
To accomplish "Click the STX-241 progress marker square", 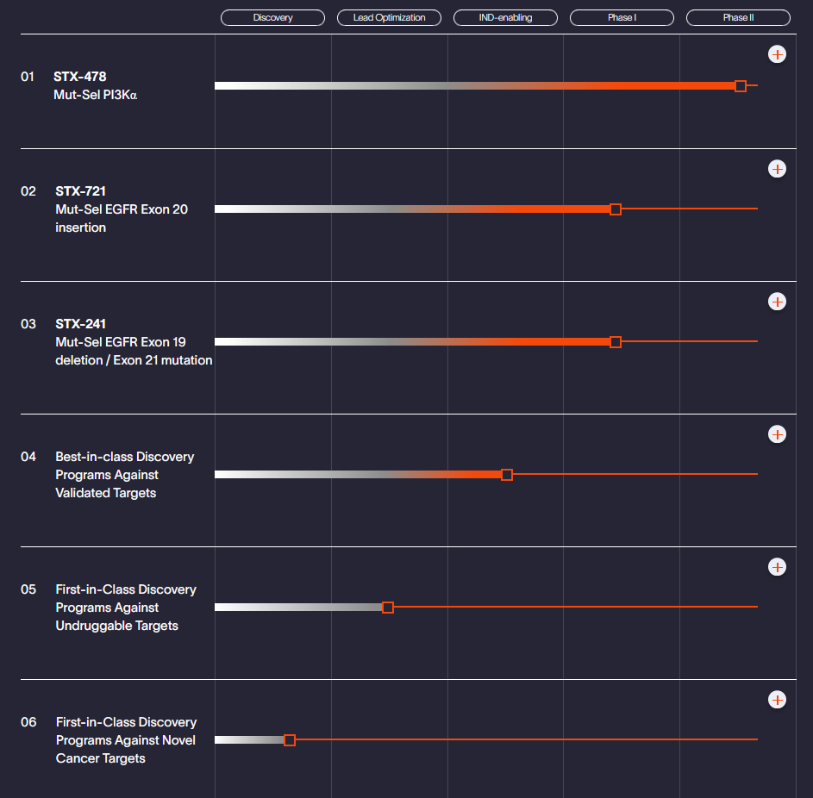I will point(616,342).
